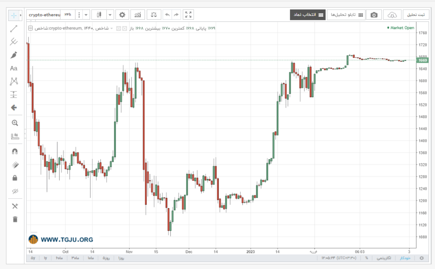This screenshot has height=269, width=435.
Task: Enter fullscreen chart mode
Action: [x=188, y=15]
